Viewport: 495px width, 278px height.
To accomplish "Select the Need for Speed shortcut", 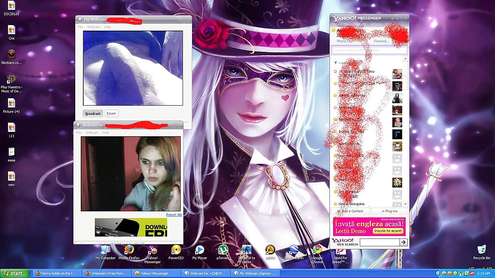I will [341, 255].
